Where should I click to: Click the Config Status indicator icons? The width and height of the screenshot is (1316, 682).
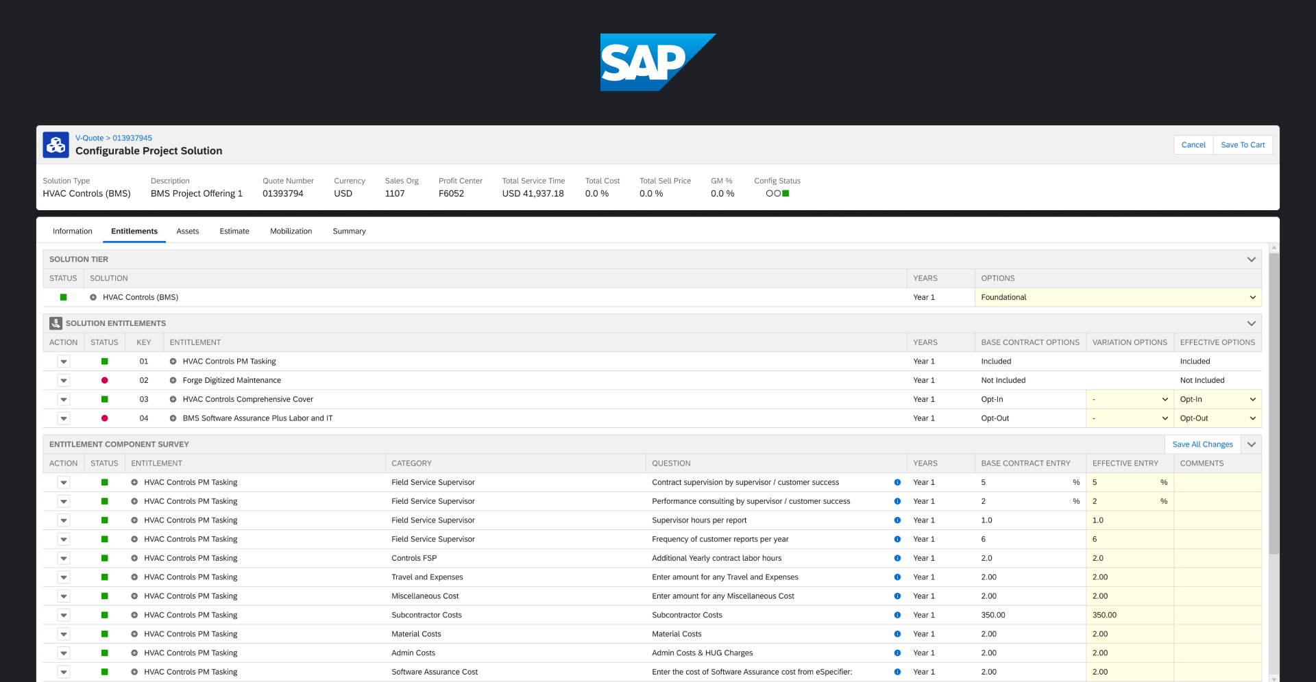(x=777, y=194)
